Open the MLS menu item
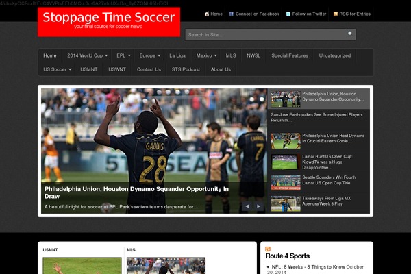411x274 pixels. (x=231, y=55)
